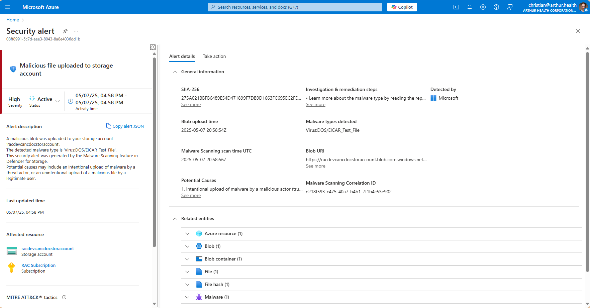Open portal settings gear
The image size is (590, 308).
pyautogui.click(x=483, y=7)
